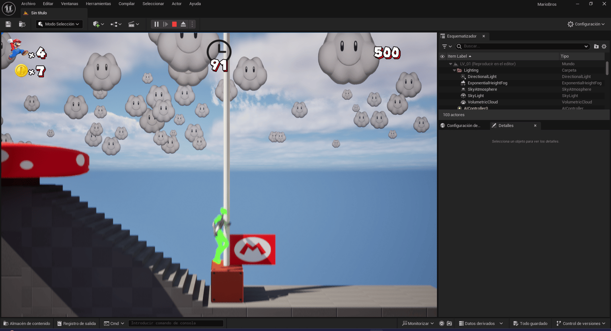Open the Configuración settings menu

click(x=586, y=24)
